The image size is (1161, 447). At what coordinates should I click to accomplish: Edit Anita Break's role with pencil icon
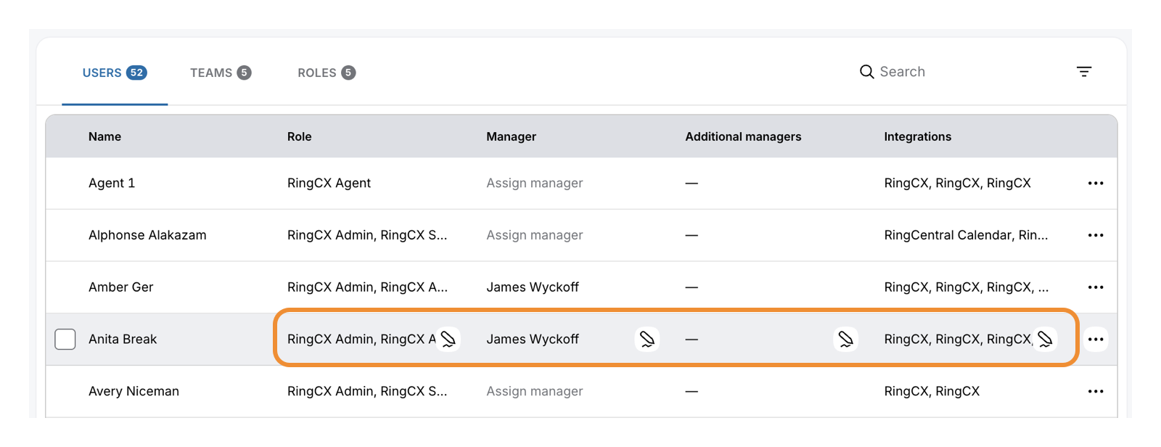click(x=448, y=339)
